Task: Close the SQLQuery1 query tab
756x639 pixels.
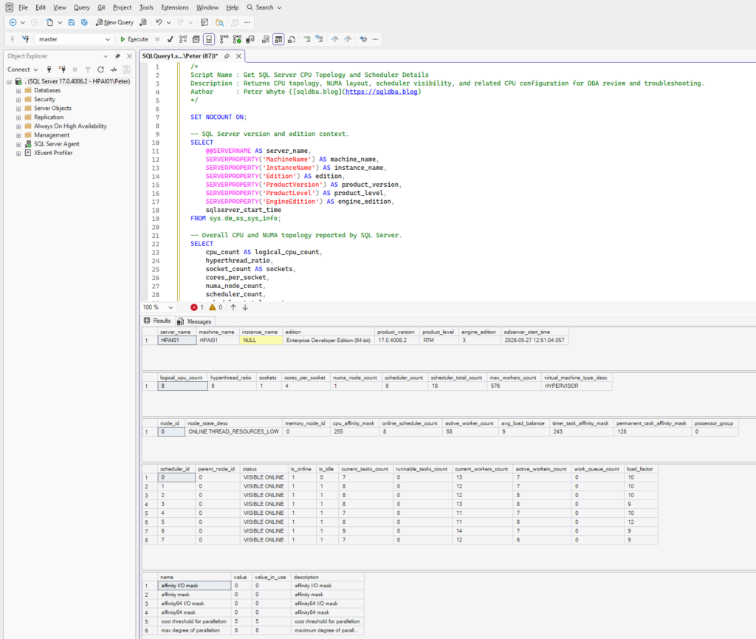Action: (x=238, y=56)
